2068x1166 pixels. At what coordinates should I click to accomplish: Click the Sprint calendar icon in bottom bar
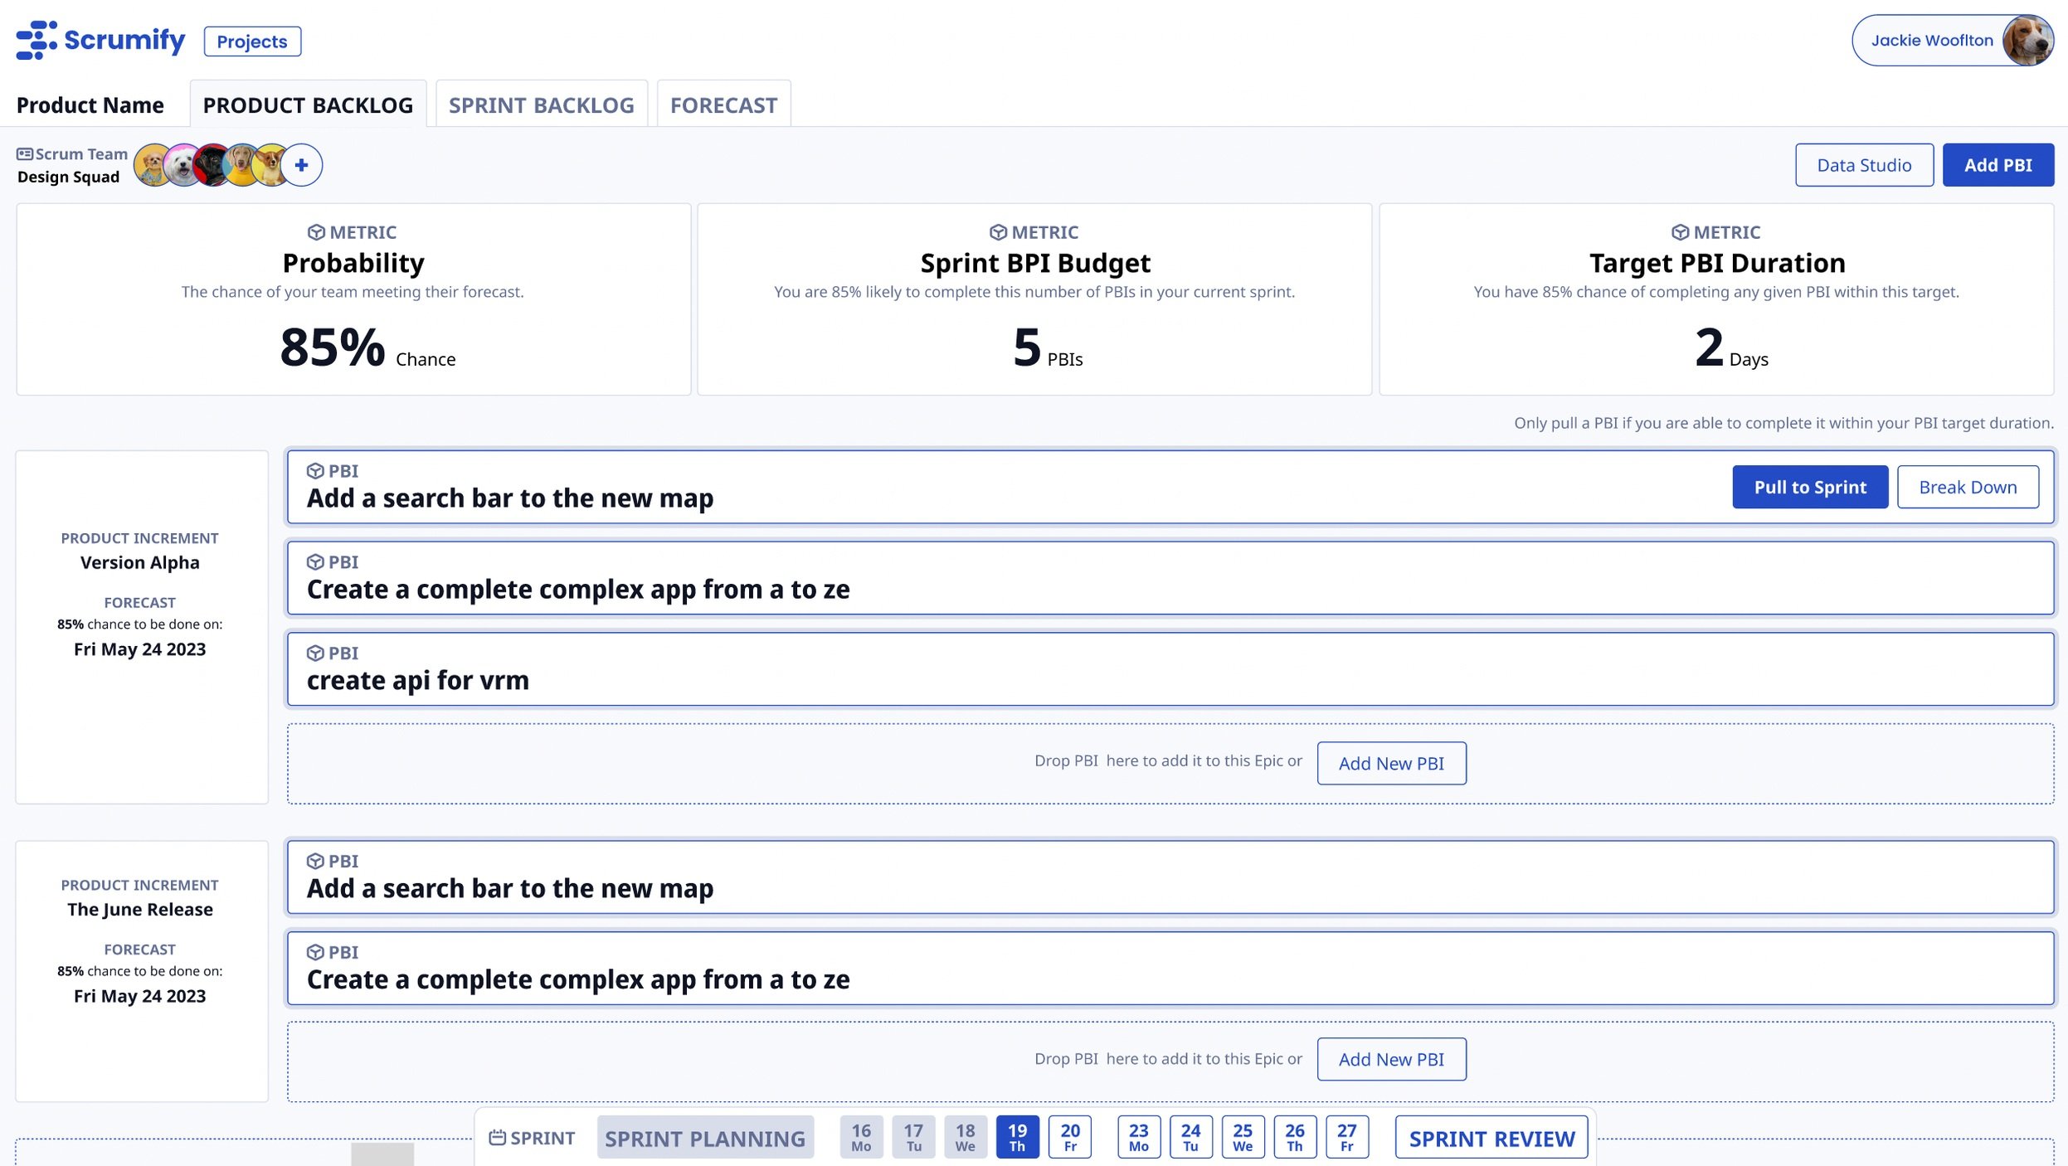coord(498,1138)
